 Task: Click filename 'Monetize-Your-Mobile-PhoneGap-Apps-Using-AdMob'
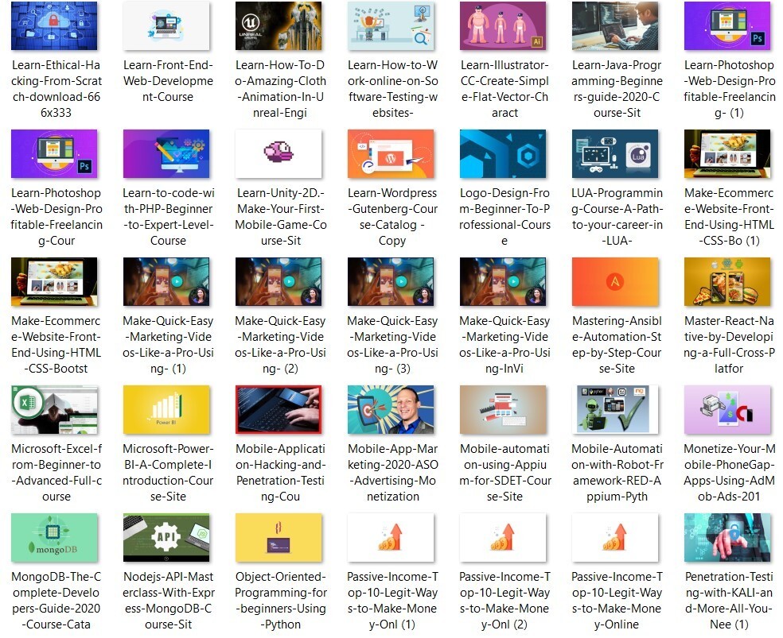click(729, 473)
